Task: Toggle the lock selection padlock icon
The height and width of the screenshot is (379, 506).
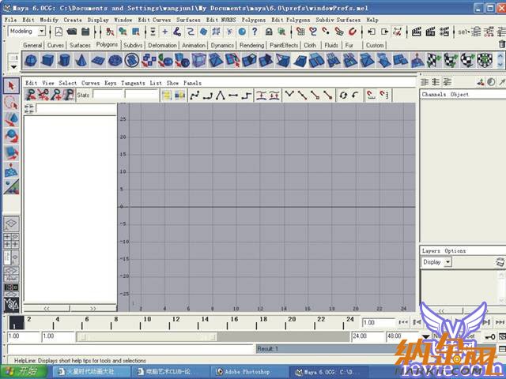Action: click(x=269, y=32)
